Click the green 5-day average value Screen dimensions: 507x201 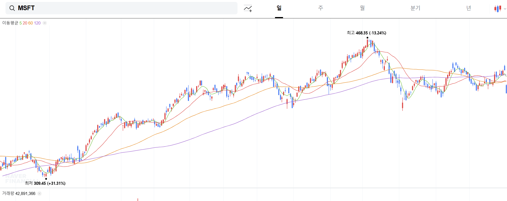coord(20,23)
